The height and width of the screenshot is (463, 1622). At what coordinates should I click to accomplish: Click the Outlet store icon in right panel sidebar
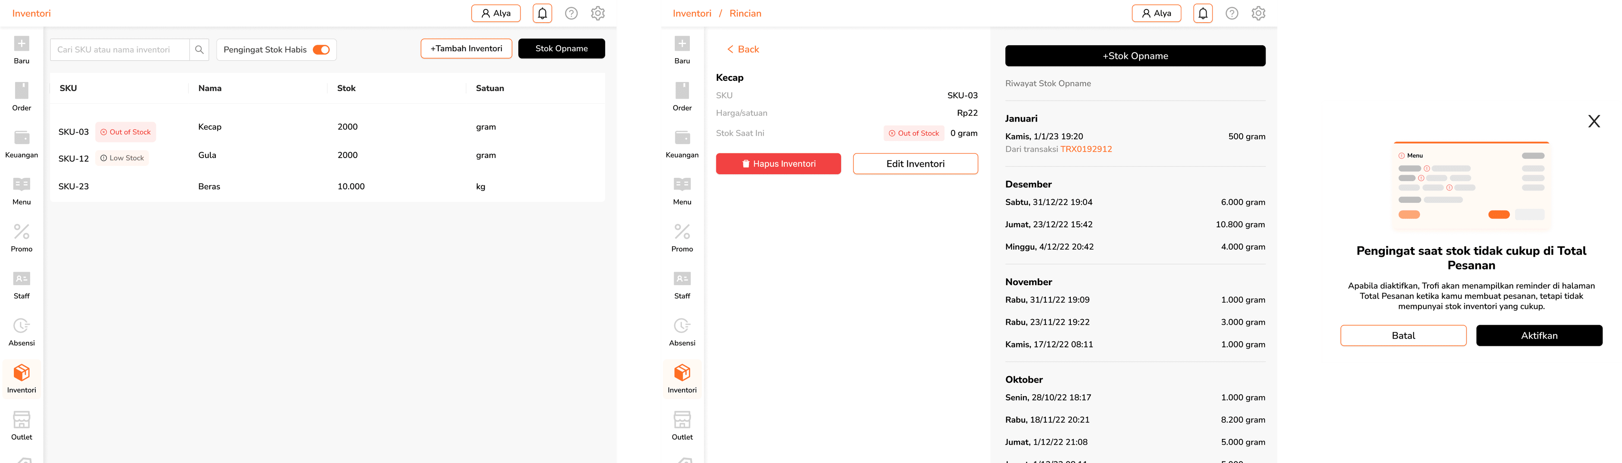tap(682, 419)
